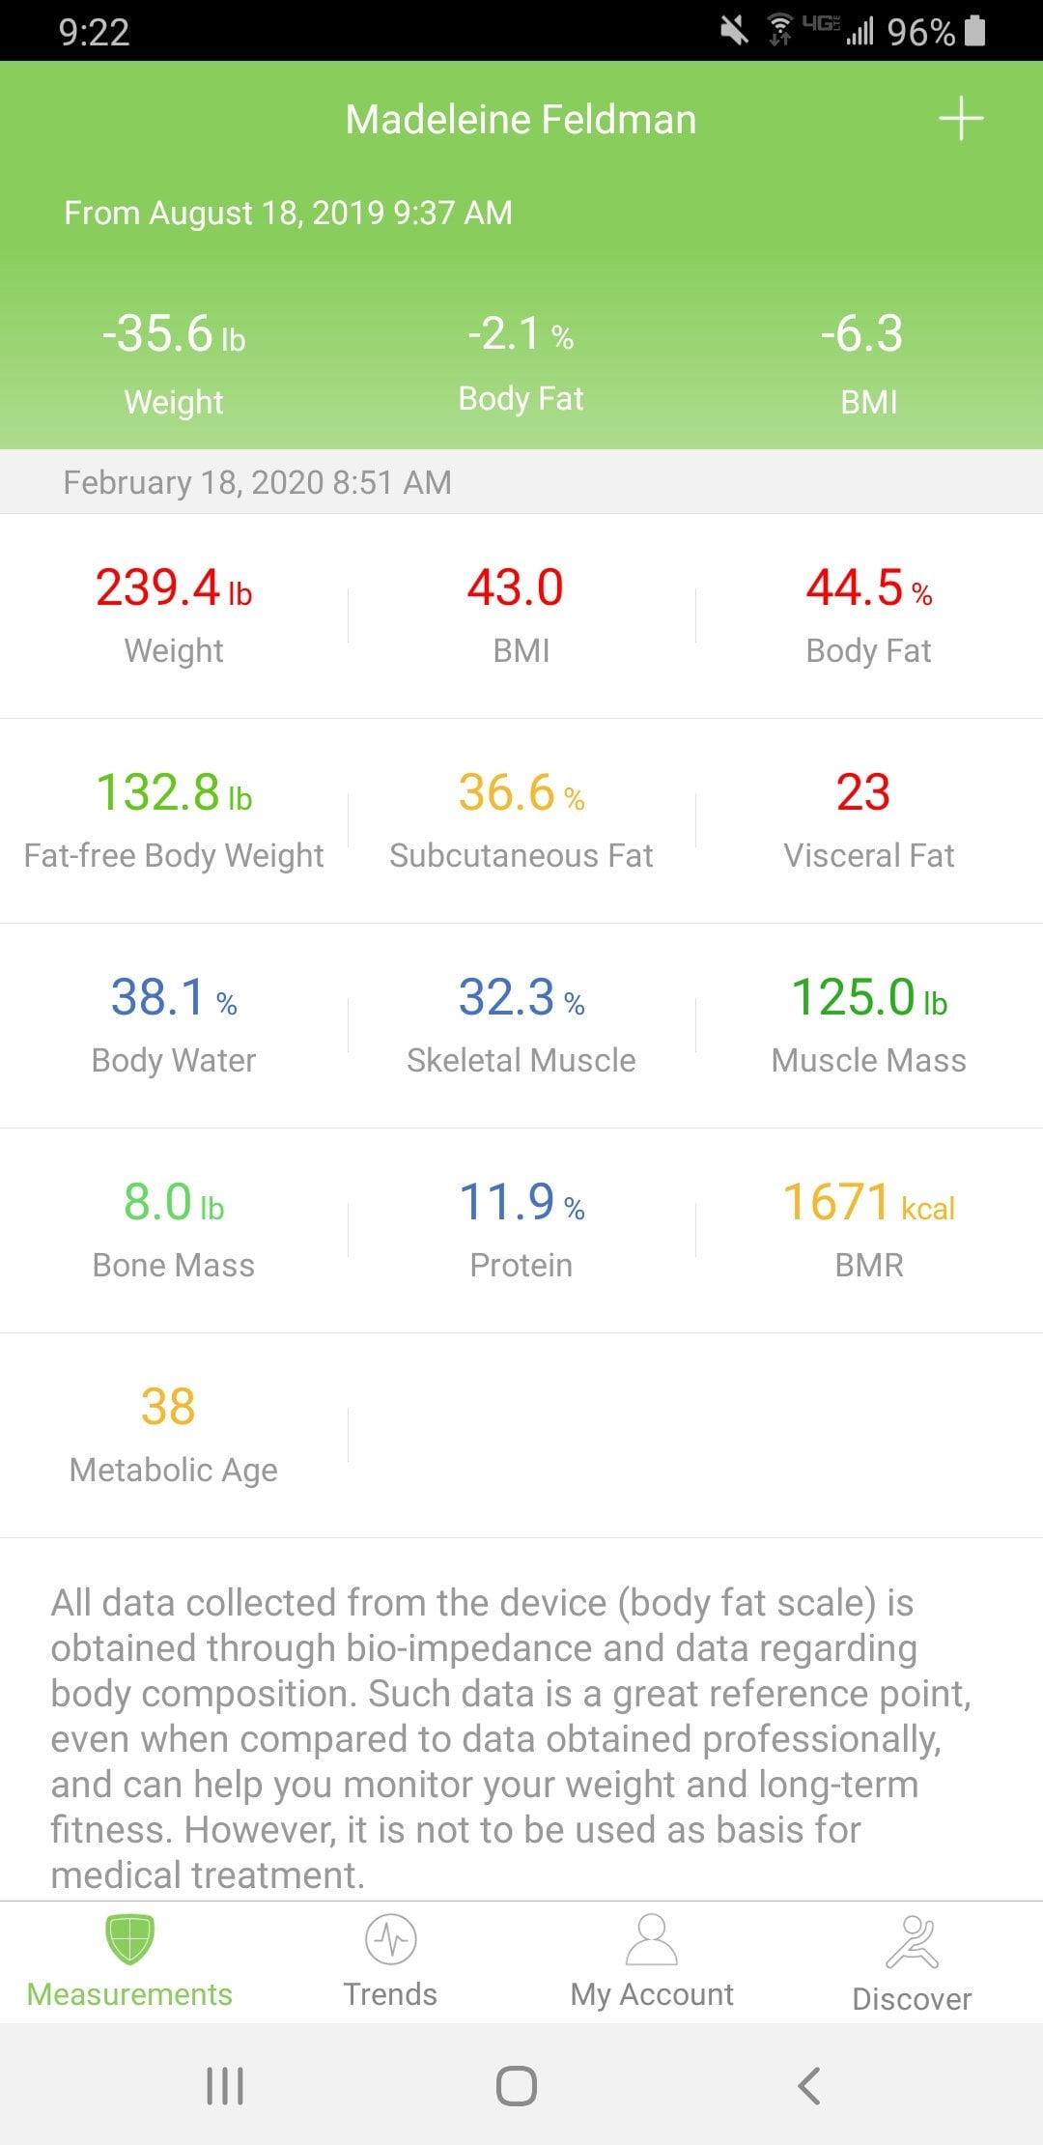View the 44.5% Body Fat detail
Viewport: 1043px width, 2145px height.
coord(869,615)
